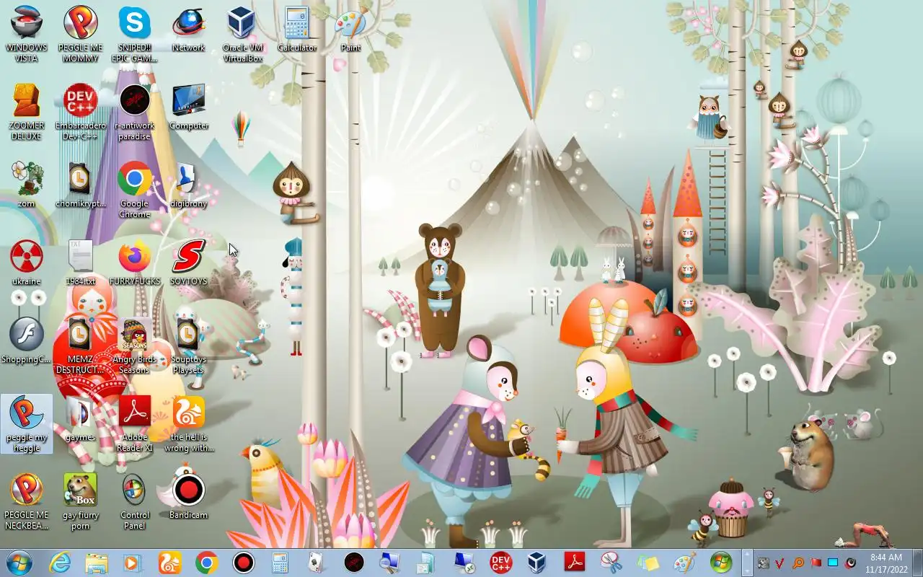
Task: Select the zom desktop icon
Action: coord(27,185)
